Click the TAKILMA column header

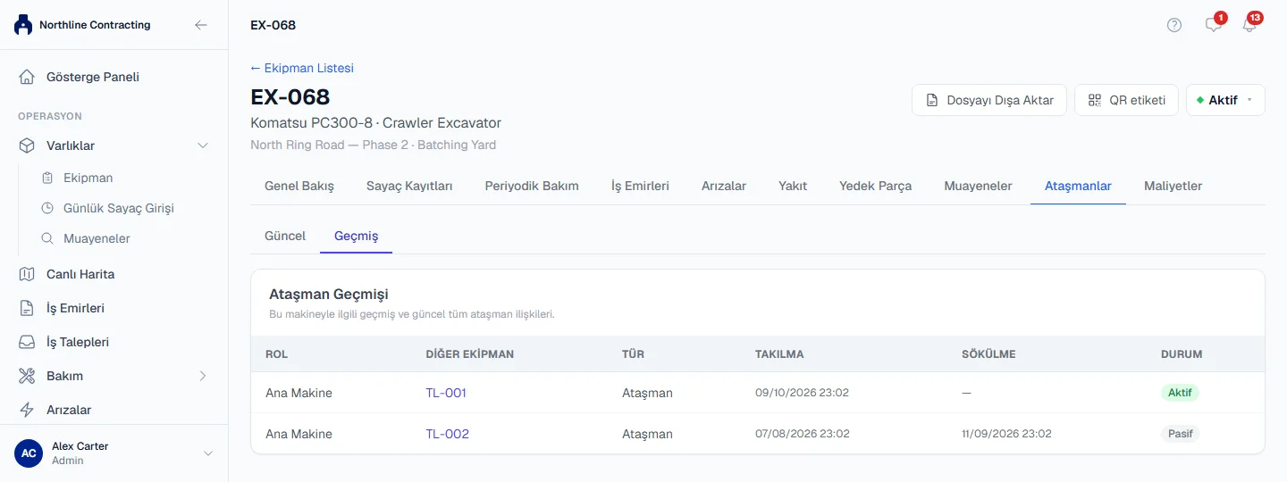(x=779, y=354)
